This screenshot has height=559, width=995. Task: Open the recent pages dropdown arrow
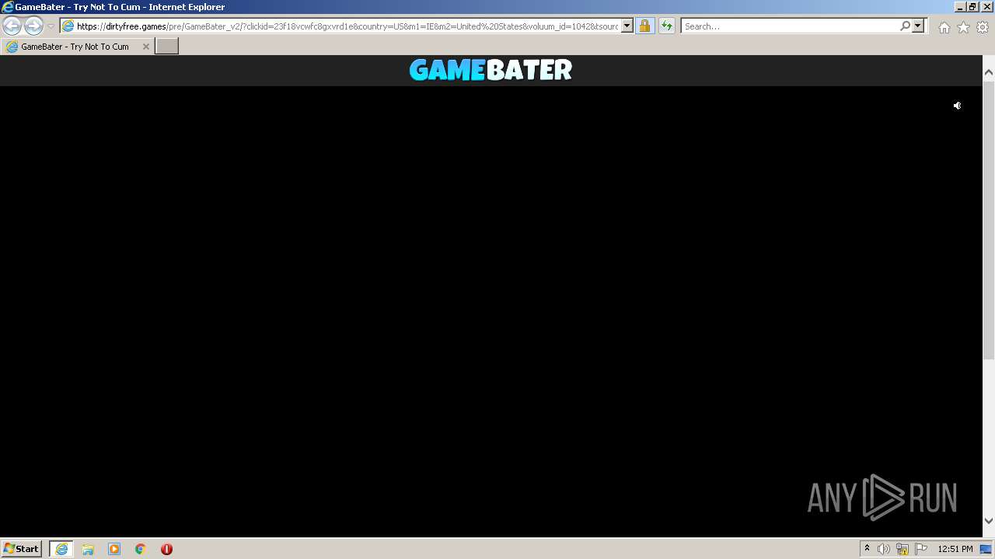[x=51, y=26]
